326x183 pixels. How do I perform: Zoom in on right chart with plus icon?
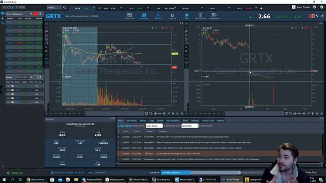point(295,113)
